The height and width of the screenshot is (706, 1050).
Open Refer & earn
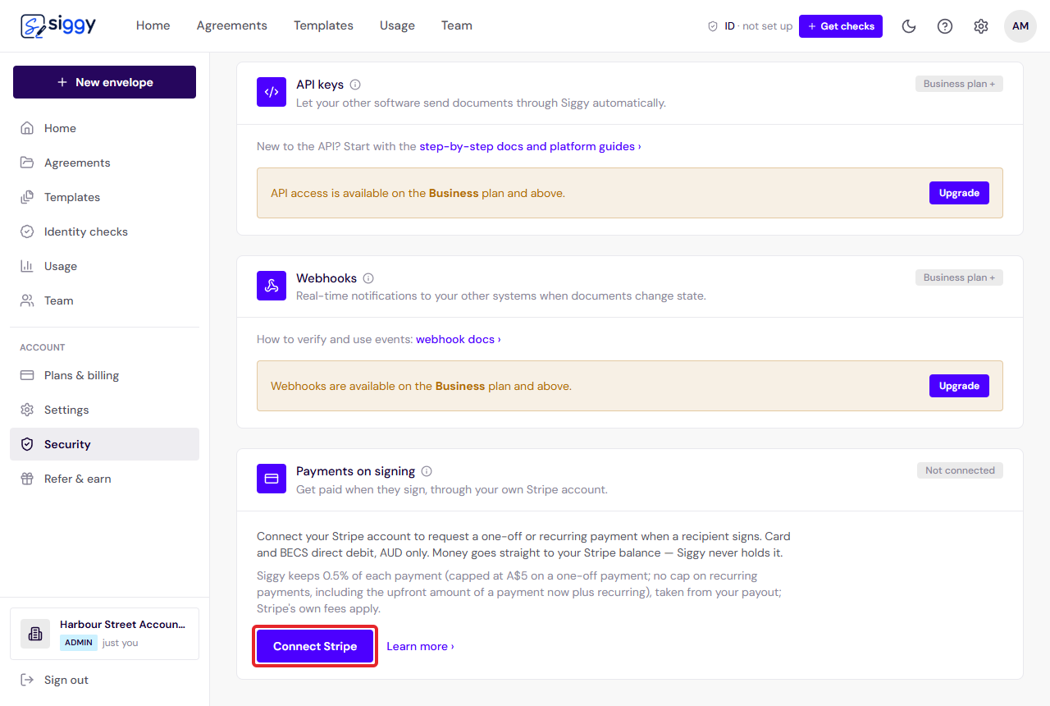coord(104,479)
